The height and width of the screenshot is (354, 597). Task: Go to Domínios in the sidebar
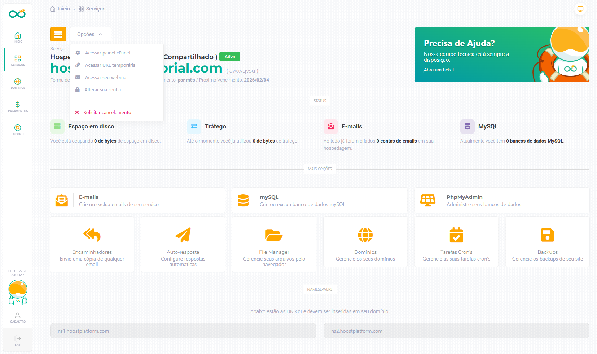(18, 83)
